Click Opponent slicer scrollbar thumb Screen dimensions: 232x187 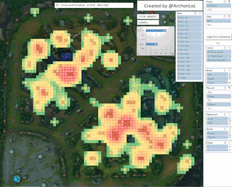tap(229, 121)
